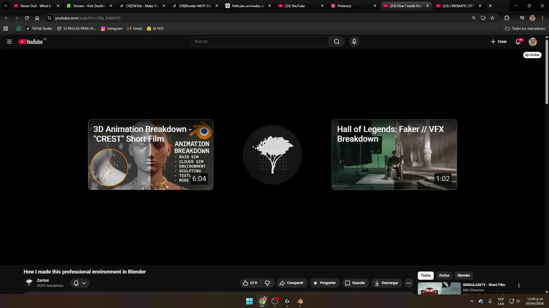Viewport: 549px width, 308px height.
Task: Close the Pinterest browser tab
Action: [x=374, y=6]
